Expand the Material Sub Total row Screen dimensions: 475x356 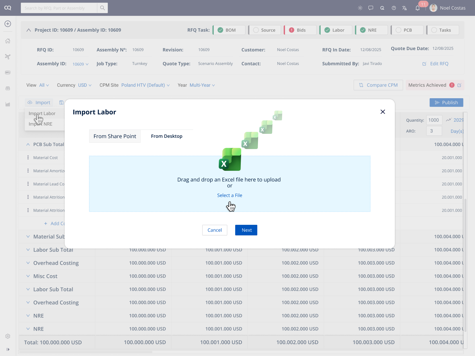tap(28, 237)
